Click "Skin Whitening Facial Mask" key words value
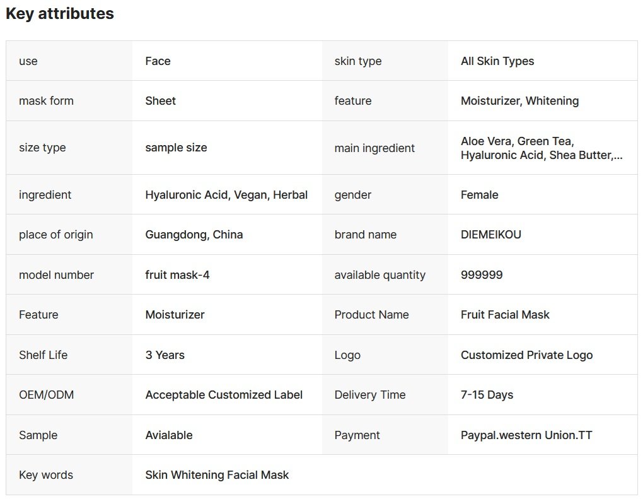 coord(217,475)
